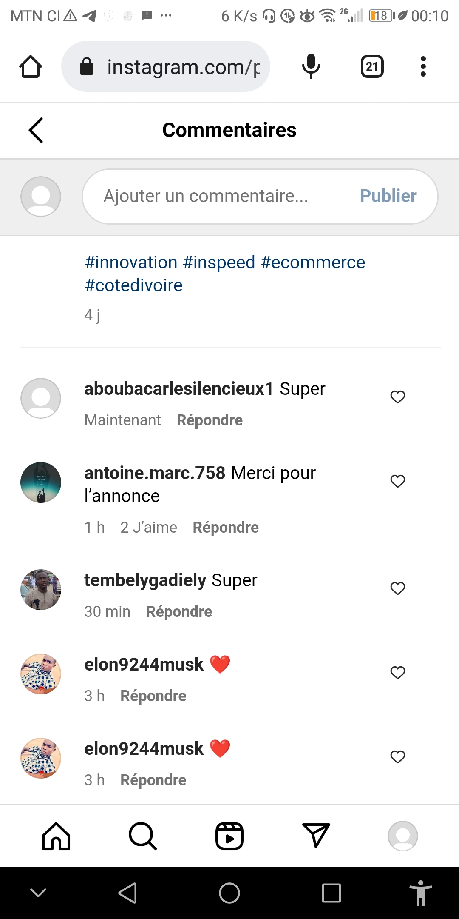Image resolution: width=459 pixels, height=919 pixels.
Task: Like tembelygadiely's Super comment
Action: 397,588
